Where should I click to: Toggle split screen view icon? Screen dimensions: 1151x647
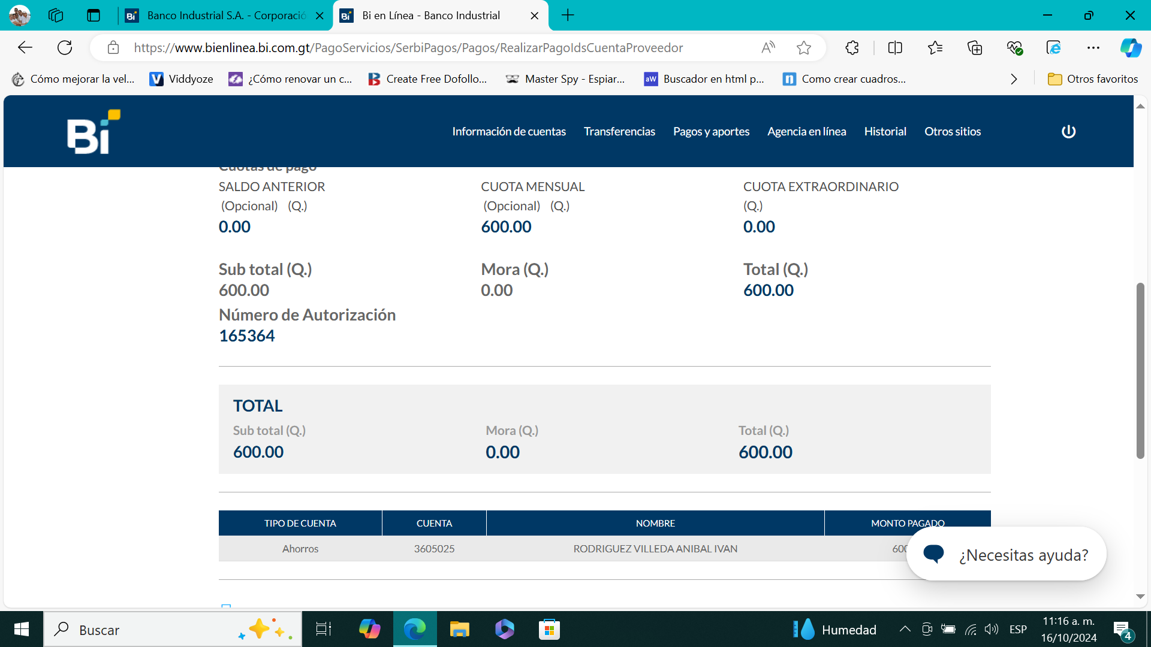click(895, 48)
